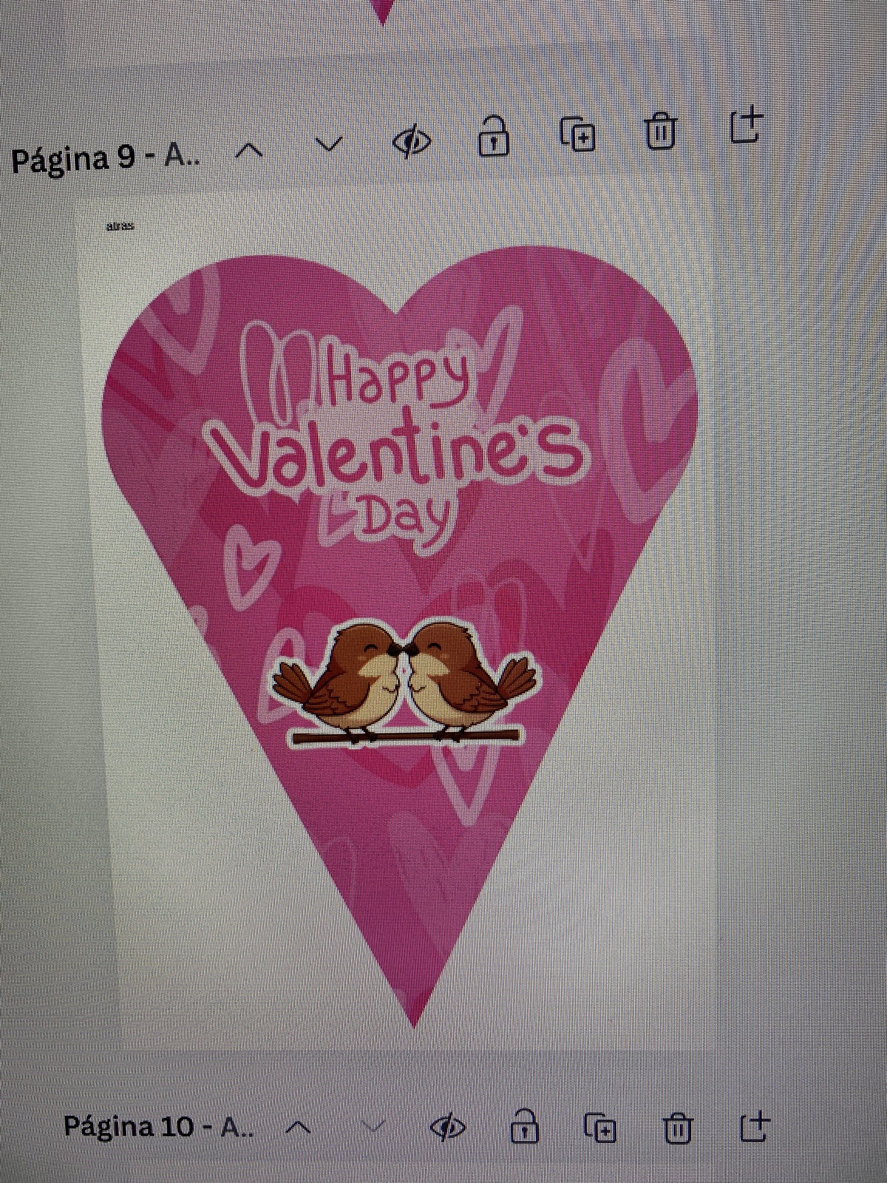Add a new page after page 9
This screenshot has height=1183, width=887.
[x=746, y=126]
